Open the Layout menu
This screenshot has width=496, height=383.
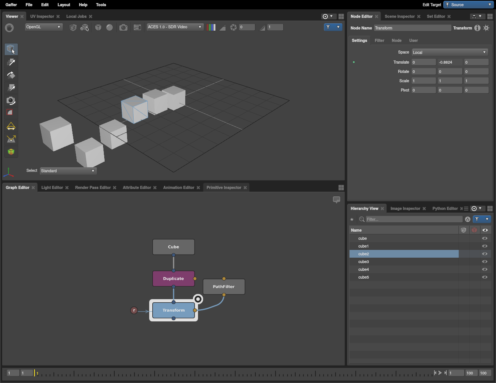point(64,5)
